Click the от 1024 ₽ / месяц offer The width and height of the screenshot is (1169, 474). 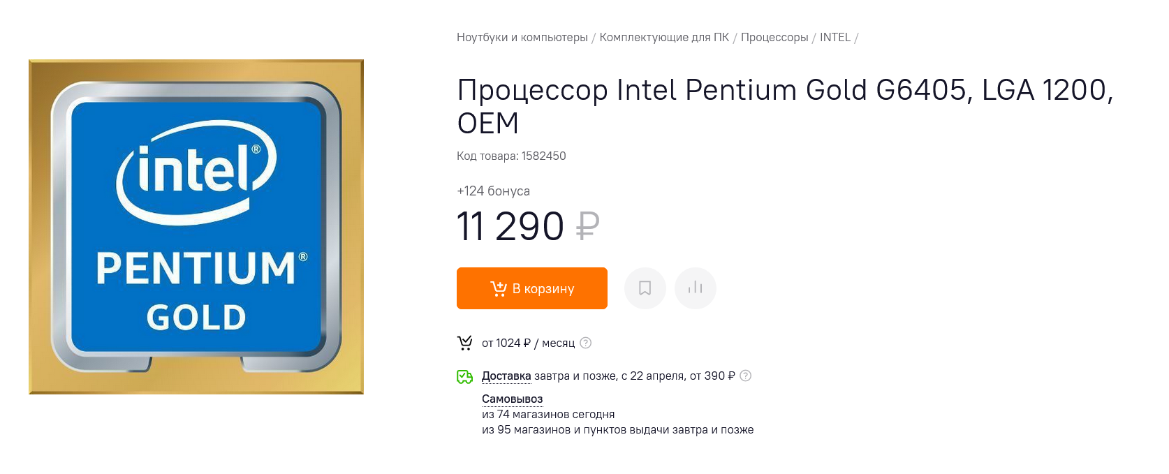tap(528, 343)
